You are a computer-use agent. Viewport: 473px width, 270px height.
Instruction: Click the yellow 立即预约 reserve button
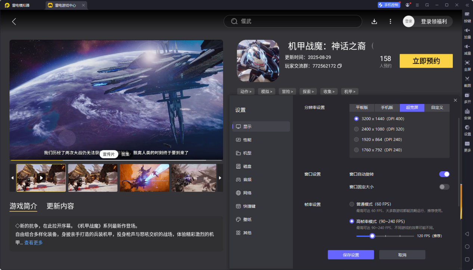tap(426, 61)
